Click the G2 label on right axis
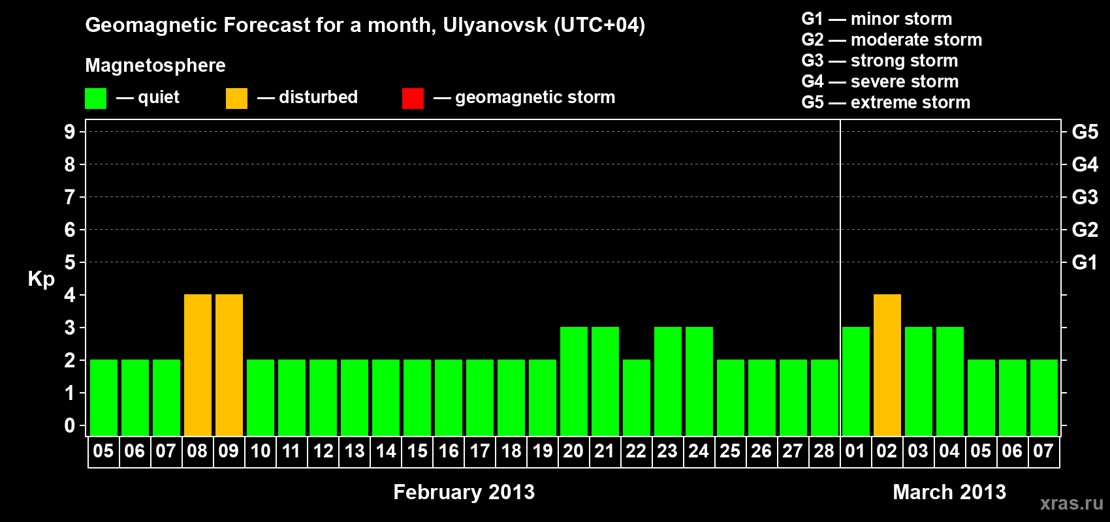The image size is (1110, 522). coord(1085,230)
